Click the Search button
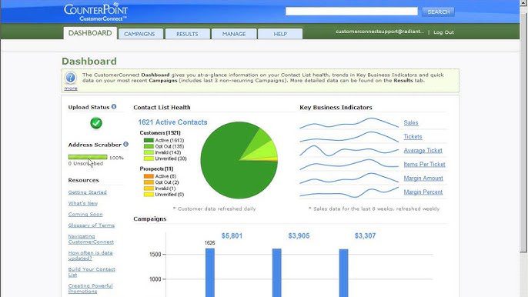The height and width of the screenshot is (297, 528). [438, 12]
